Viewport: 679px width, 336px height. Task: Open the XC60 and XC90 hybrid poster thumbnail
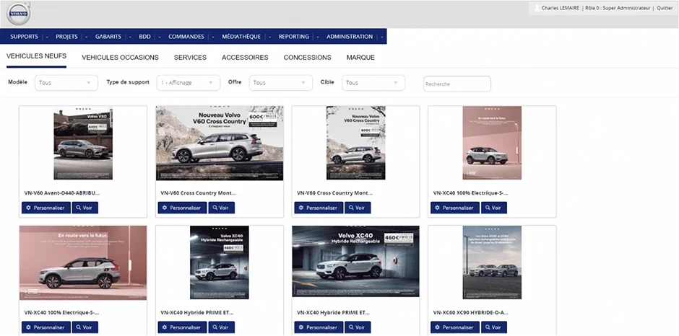pyautogui.click(x=492, y=262)
